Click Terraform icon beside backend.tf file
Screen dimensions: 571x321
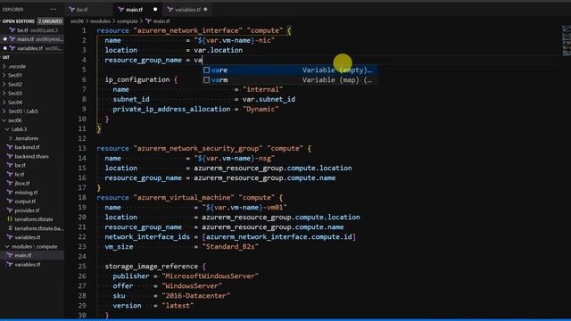pos(10,147)
